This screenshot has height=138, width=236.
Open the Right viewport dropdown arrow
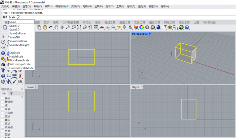[142, 87]
